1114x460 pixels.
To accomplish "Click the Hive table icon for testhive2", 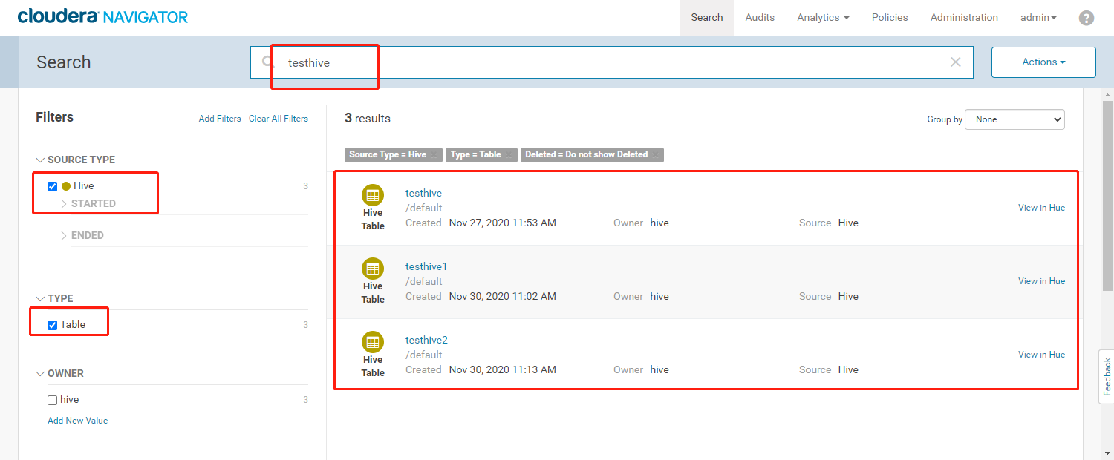I will coord(373,342).
